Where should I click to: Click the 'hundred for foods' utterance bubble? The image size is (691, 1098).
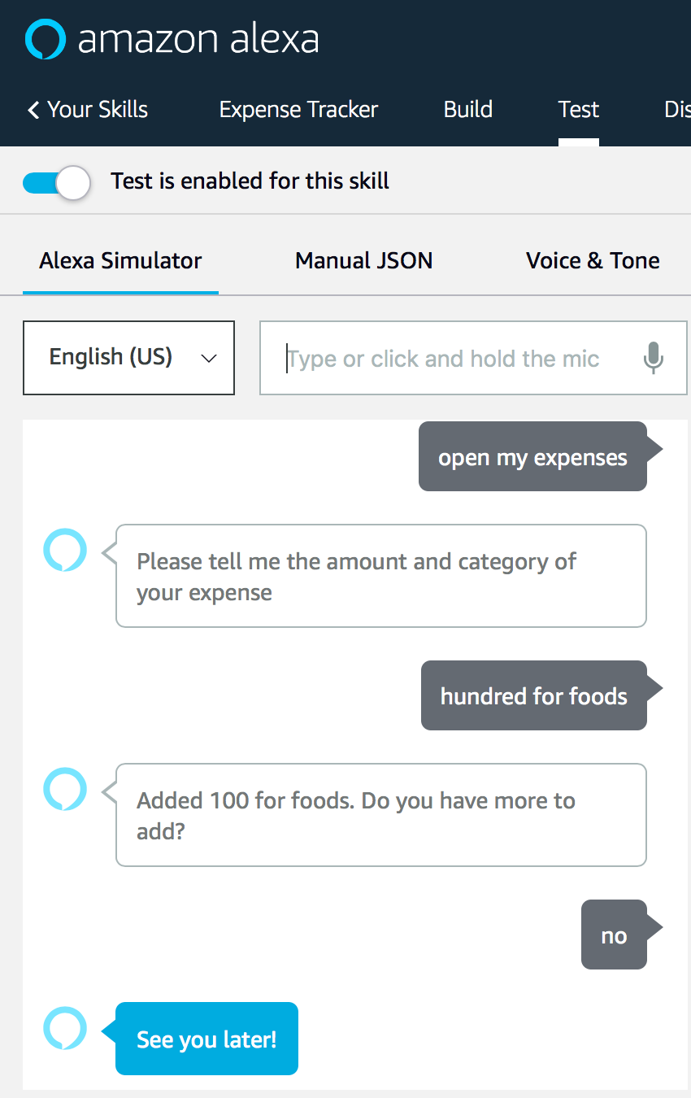(x=533, y=696)
